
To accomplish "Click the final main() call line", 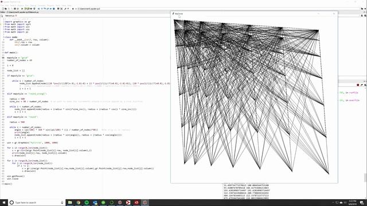I will click(x=8, y=184).
